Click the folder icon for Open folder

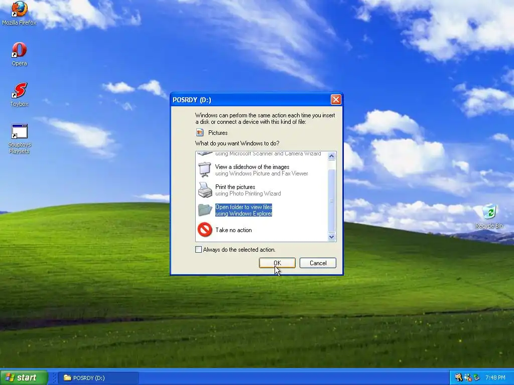pyautogui.click(x=205, y=210)
